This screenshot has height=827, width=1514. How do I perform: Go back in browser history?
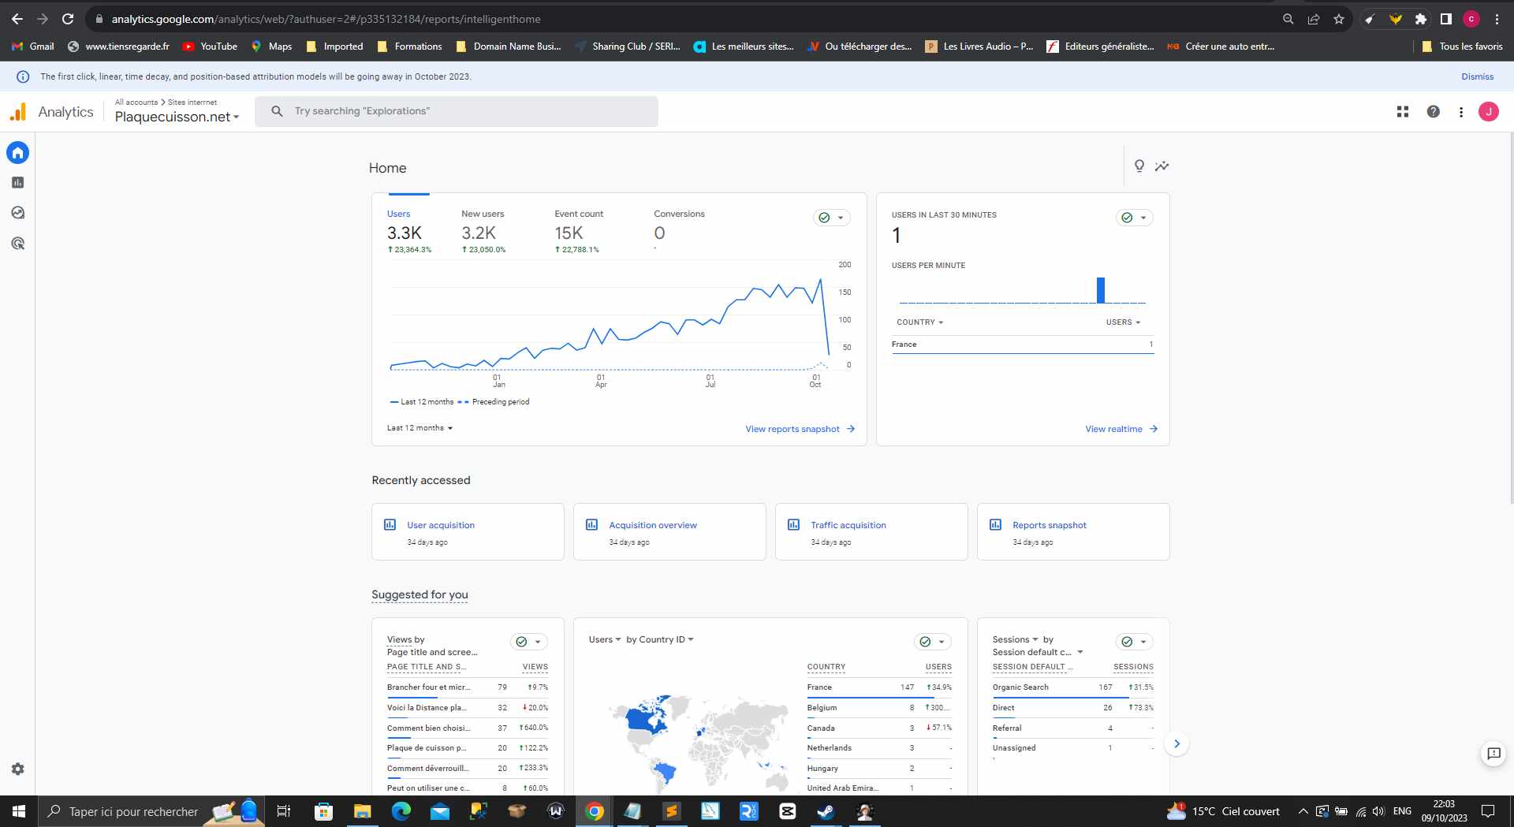pos(17,19)
